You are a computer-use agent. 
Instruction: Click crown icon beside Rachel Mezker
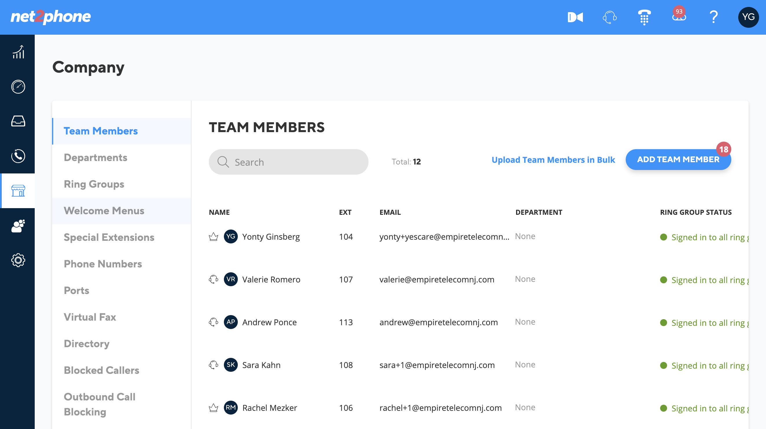213,408
